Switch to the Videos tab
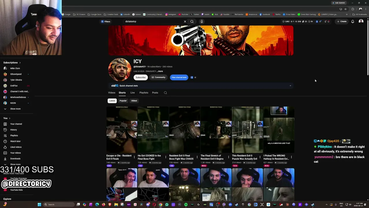The width and height of the screenshot is (369, 208). pyautogui.click(x=112, y=93)
